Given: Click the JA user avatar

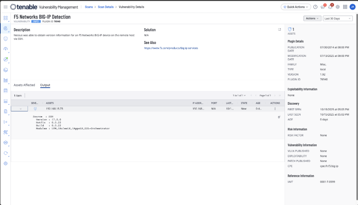Looking at the screenshot, I should tap(352, 7).
